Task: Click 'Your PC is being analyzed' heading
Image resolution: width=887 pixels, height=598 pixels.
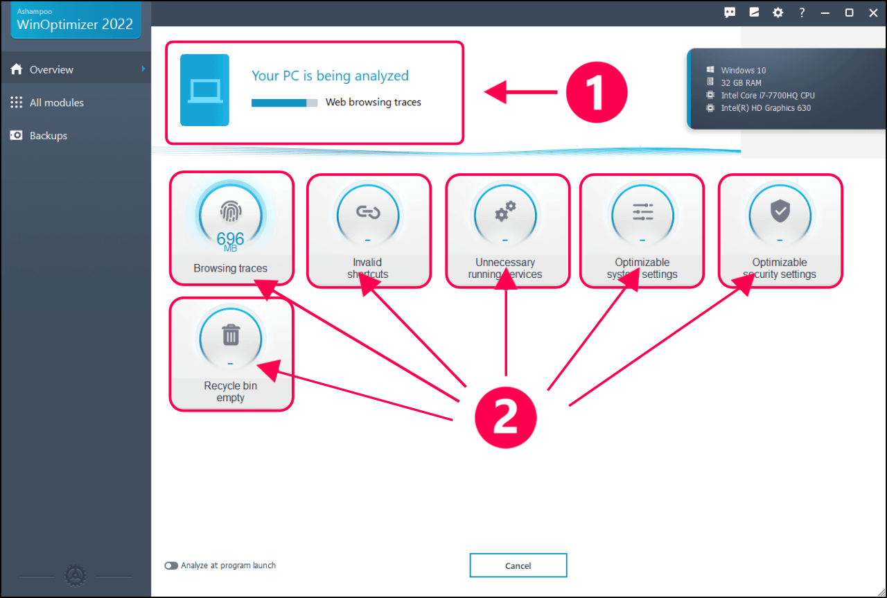Action: (330, 76)
